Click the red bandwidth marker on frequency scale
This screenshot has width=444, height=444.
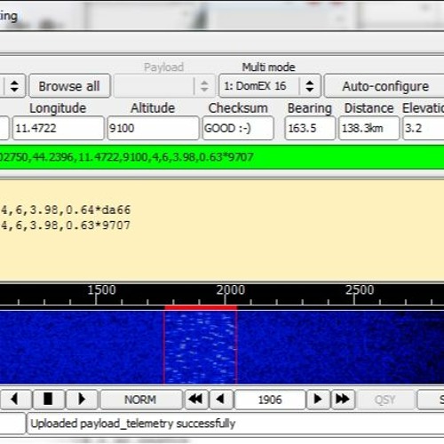tap(201, 307)
